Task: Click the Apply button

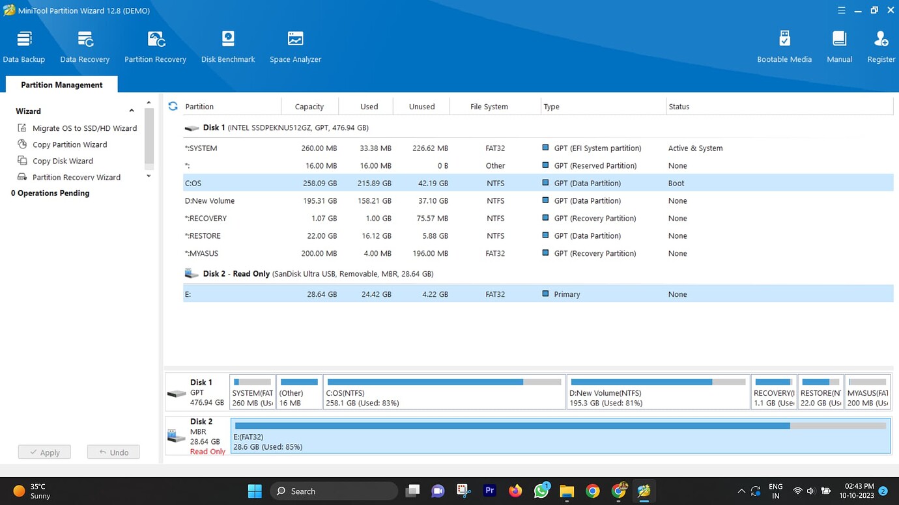Action: [44, 452]
